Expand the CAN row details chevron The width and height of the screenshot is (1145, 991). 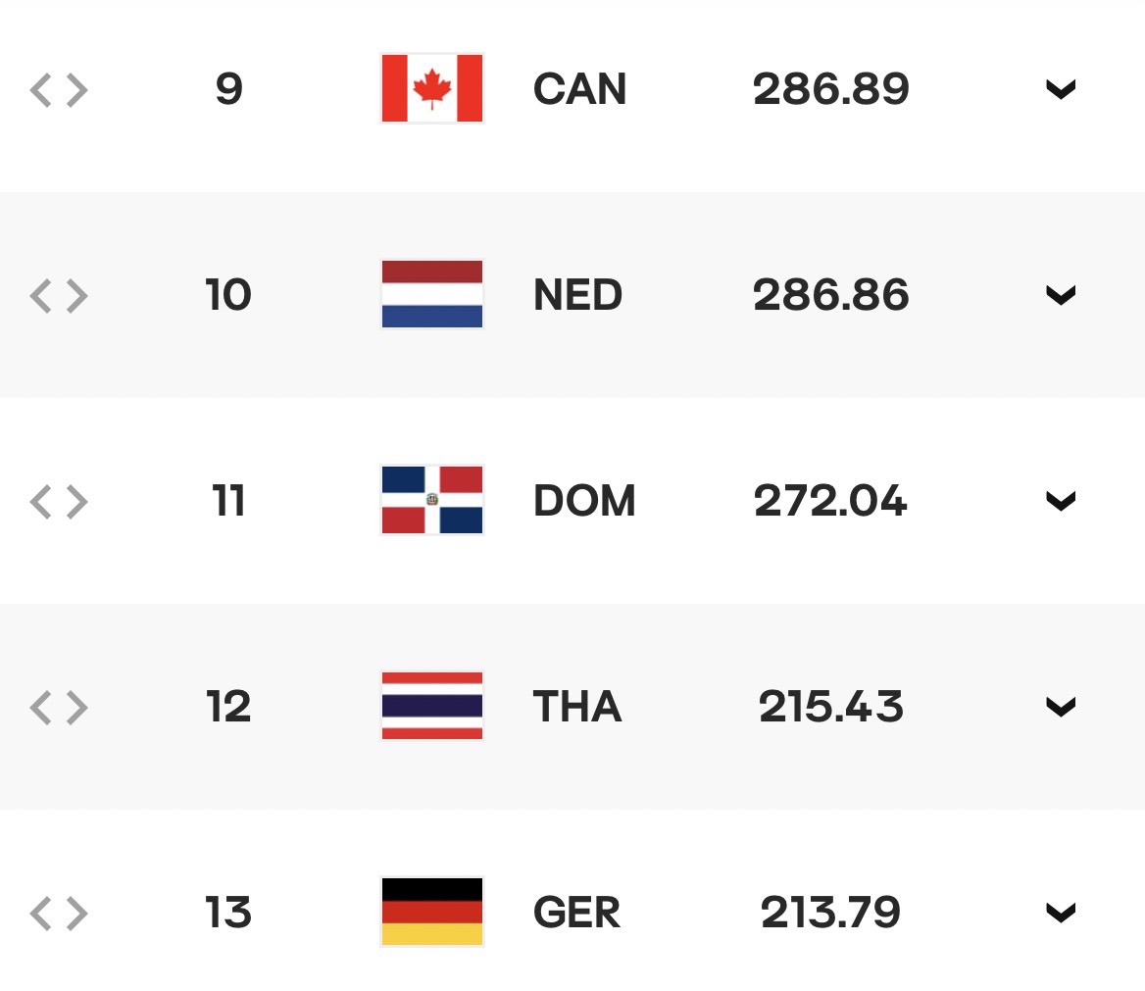pos(1061,89)
